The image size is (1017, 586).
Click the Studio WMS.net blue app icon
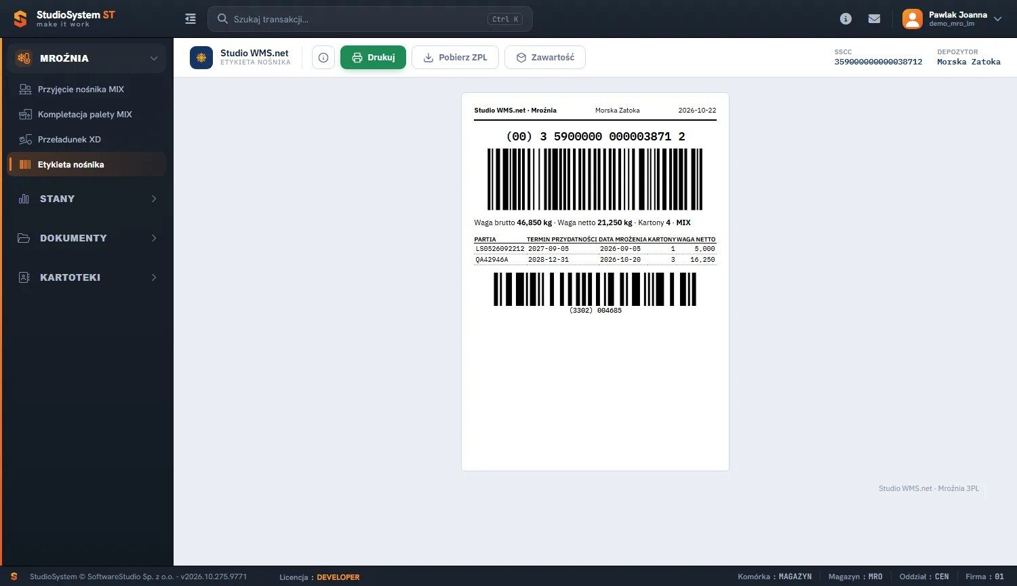pyautogui.click(x=201, y=58)
